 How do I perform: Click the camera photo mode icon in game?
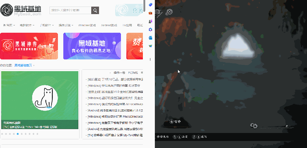click(x=158, y=12)
